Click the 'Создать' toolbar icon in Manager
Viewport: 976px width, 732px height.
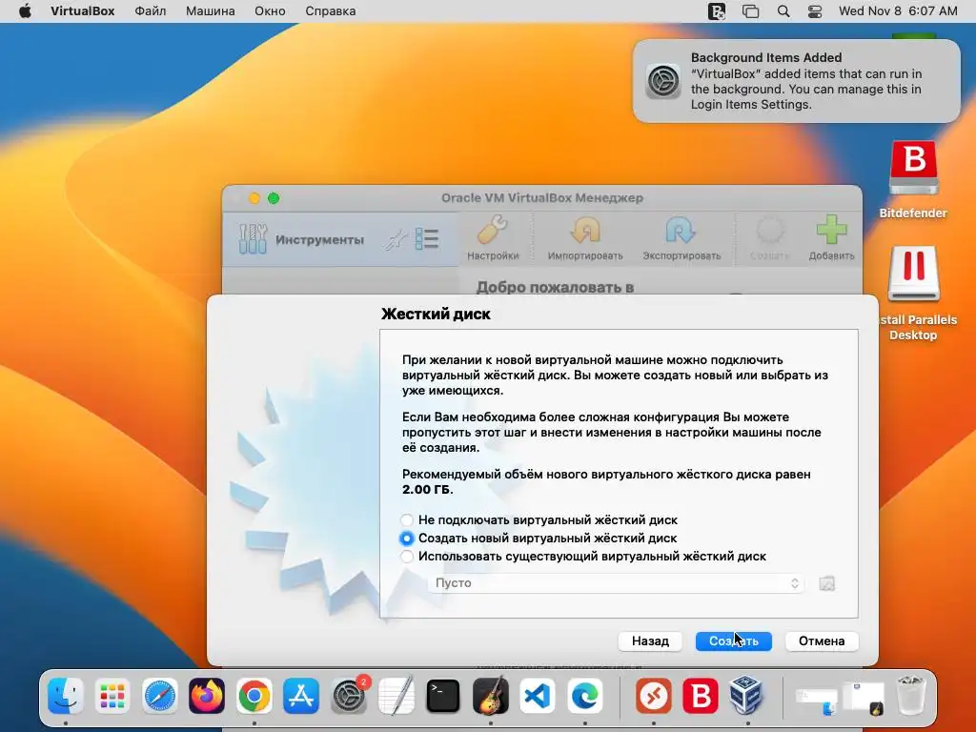770,237
